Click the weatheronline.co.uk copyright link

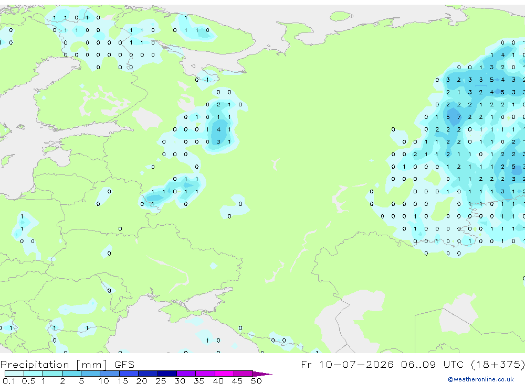pos(481,379)
